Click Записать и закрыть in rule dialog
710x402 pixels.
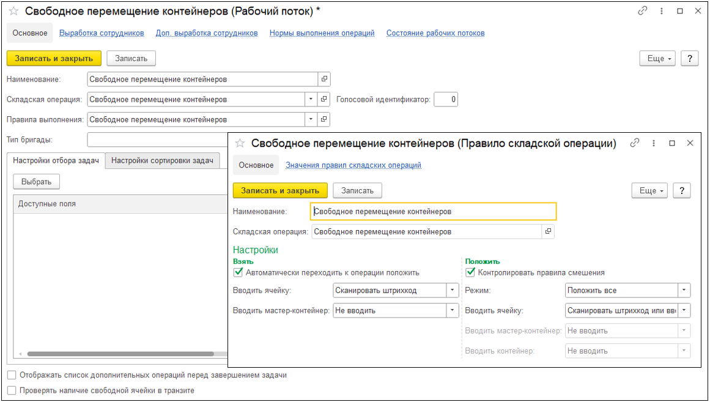click(x=280, y=191)
